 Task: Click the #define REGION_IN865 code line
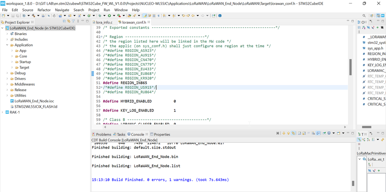125,83
